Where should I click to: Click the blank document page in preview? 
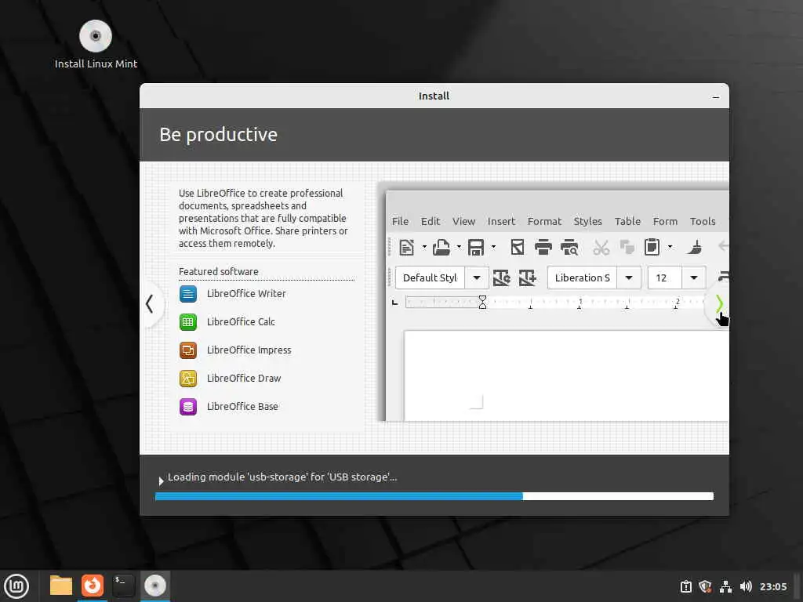pos(566,375)
